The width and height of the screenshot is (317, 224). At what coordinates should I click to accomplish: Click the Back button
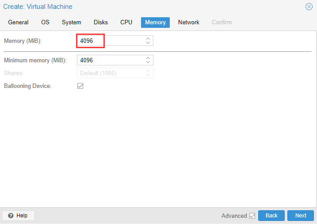[271, 216]
